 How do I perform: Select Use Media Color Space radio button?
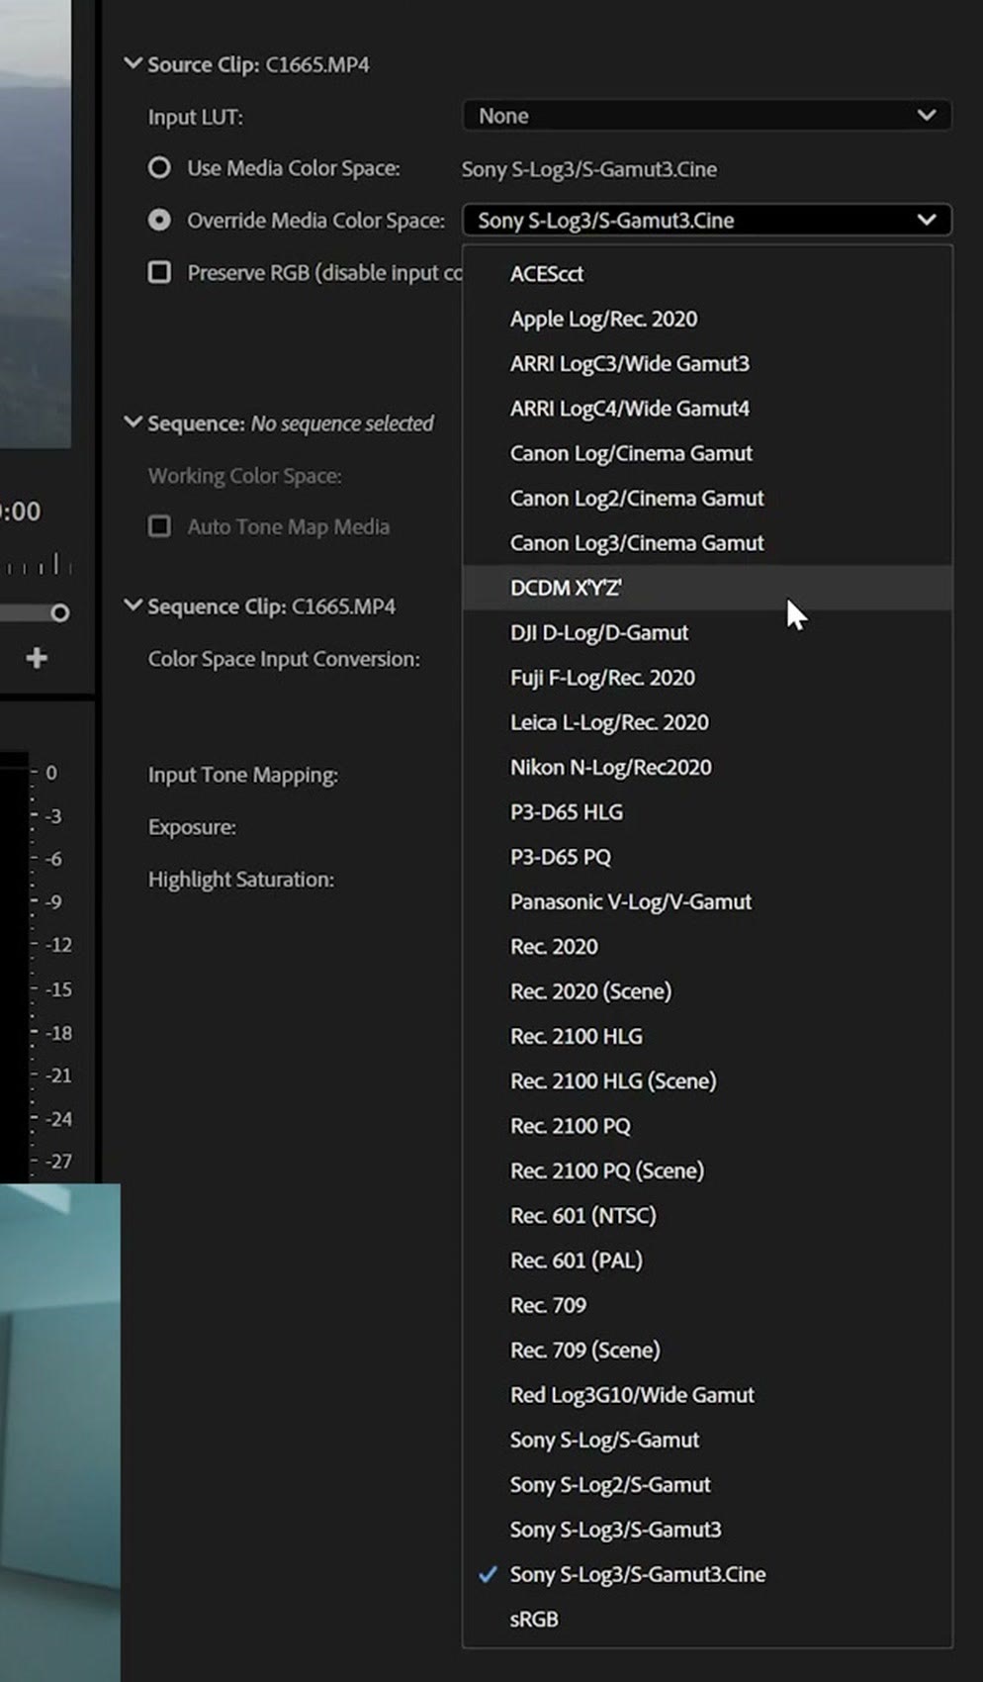coord(159,168)
